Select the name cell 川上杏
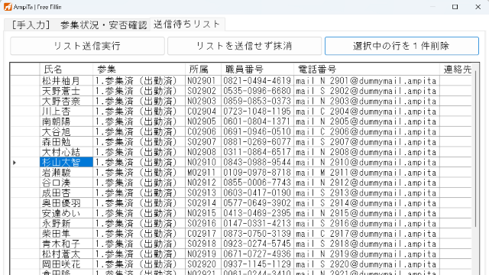 pos(66,112)
